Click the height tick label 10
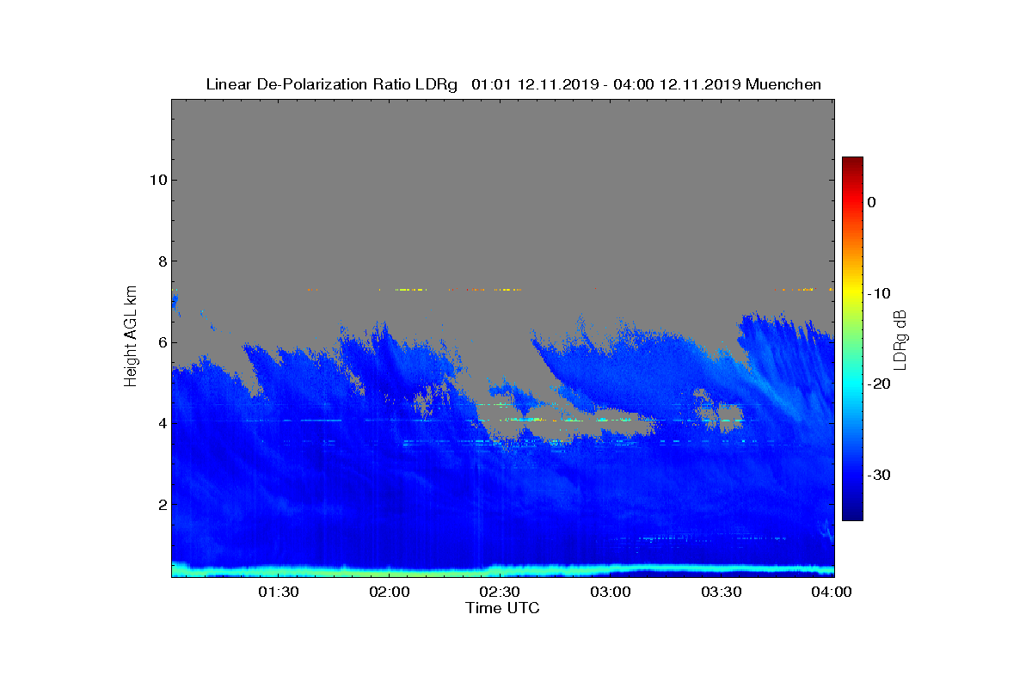1032x688 pixels. pos(157,180)
